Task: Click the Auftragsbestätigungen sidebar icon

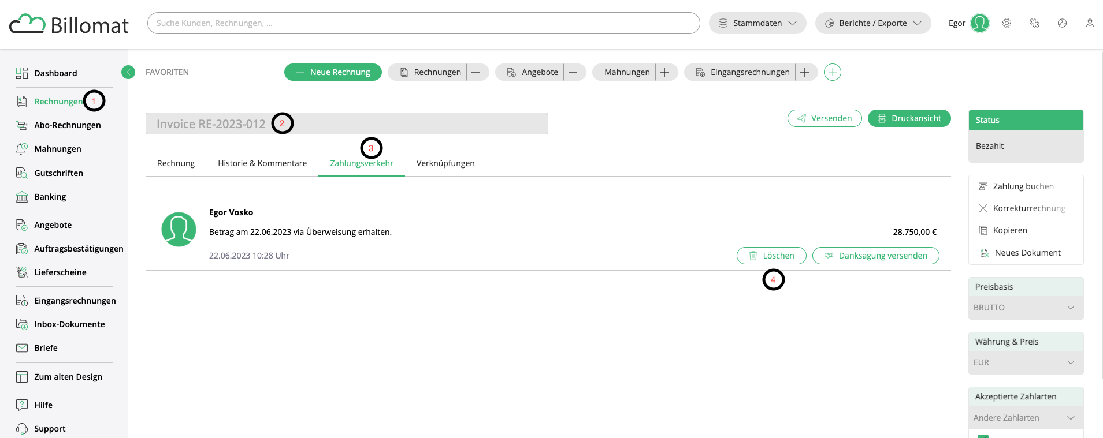Action: point(22,249)
